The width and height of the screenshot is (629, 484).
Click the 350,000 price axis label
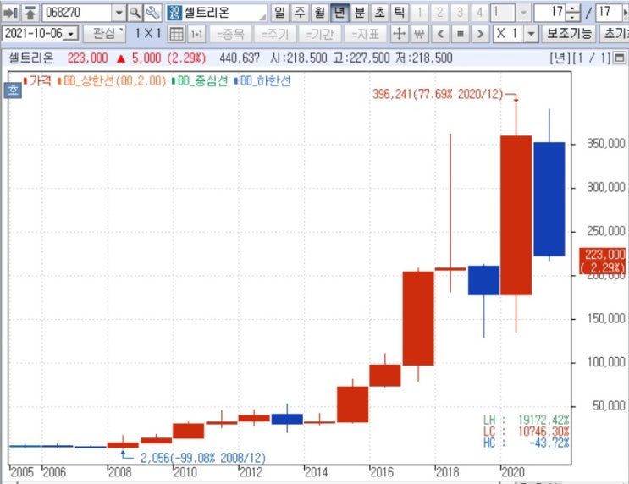click(606, 144)
